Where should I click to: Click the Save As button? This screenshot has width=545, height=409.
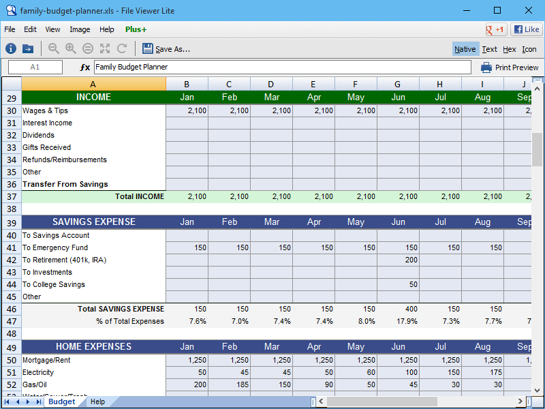click(x=166, y=49)
